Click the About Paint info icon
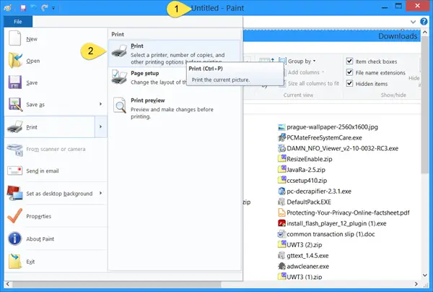Image resolution: width=433 pixels, height=292 pixels. 14,239
